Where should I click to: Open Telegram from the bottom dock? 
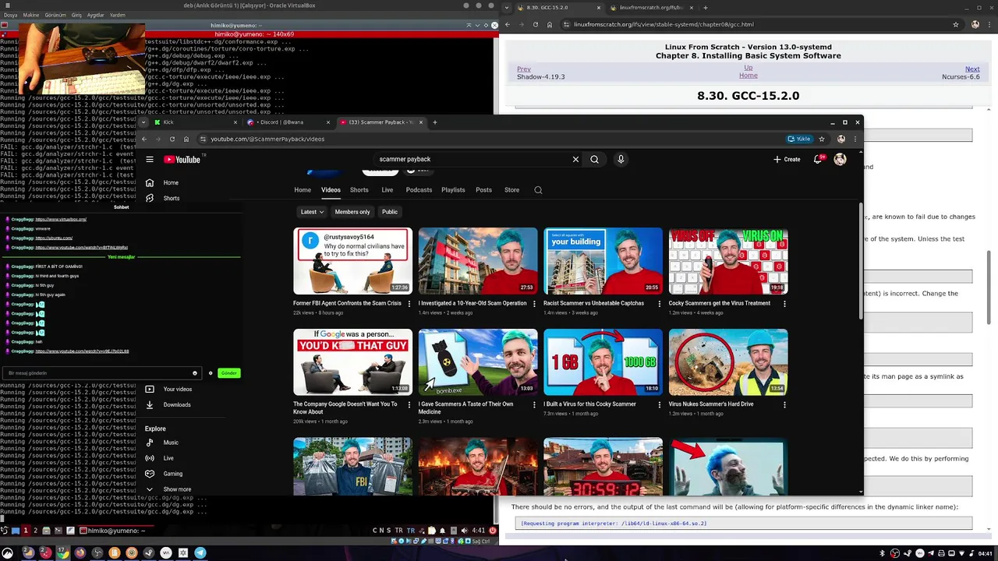coord(200,552)
